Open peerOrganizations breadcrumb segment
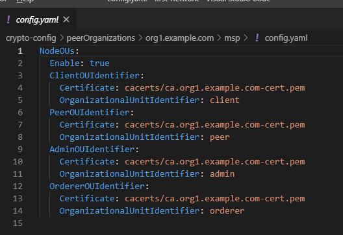Screen dimensions: 343x235 (101, 38)
